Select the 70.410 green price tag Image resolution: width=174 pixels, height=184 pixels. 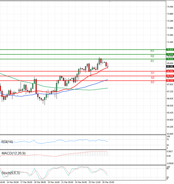coord(170,54)
